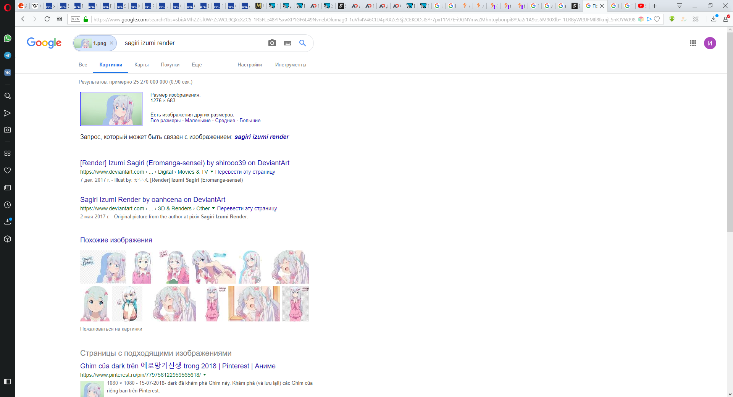Go forward to the next page
The image size is (733, 397).
click(35, 19)
